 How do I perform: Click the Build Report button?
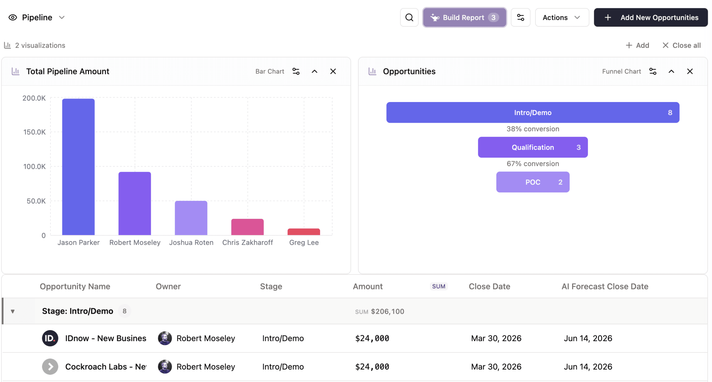pos(464,17)
